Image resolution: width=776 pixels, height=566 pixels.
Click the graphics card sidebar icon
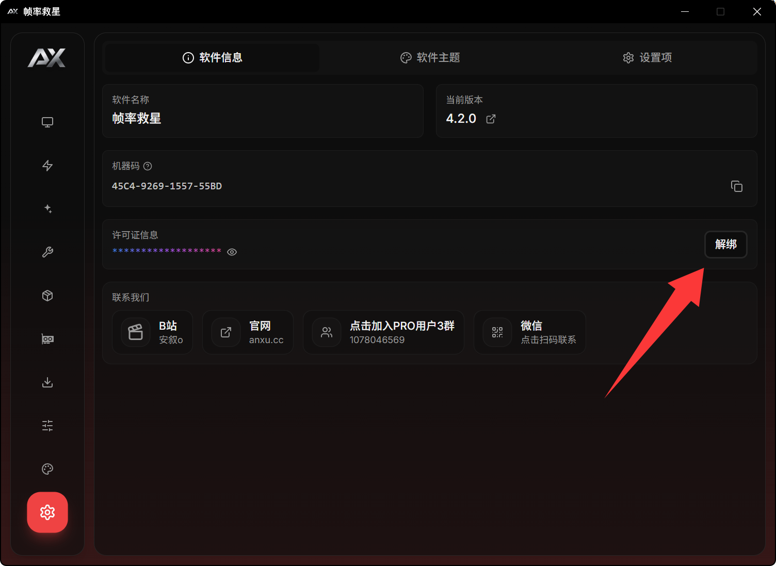point(47,339)
